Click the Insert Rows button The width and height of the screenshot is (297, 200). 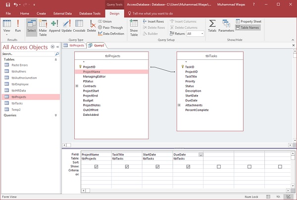tap(153, 22)
